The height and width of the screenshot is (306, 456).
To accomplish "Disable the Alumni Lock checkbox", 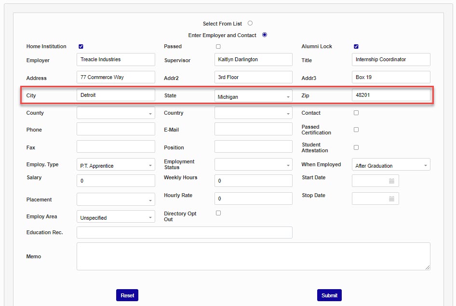I will coord(356,47).
